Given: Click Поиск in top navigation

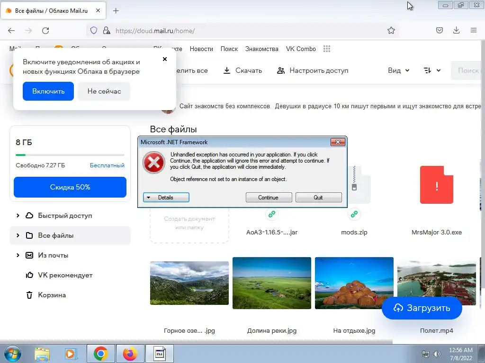Looking at the screenshot, I should coord(229,49).
